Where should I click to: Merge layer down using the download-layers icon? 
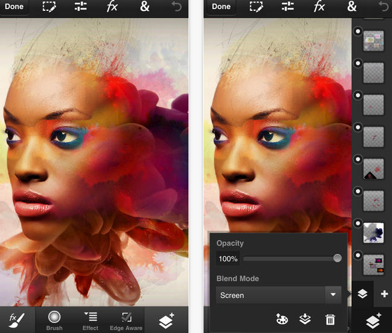(x=305, y=319)
